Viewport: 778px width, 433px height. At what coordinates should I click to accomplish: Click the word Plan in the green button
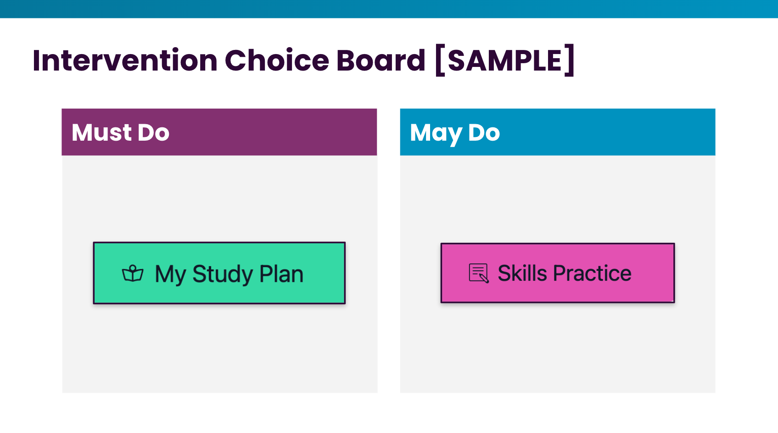point(281,274)
